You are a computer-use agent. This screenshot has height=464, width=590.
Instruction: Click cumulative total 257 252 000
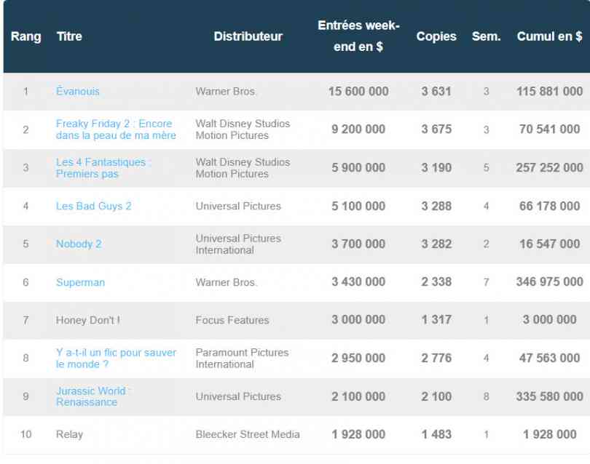tap(549, 167)
